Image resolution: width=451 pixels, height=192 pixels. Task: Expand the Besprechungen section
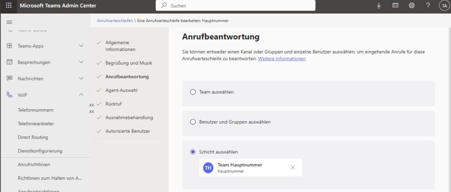[x=82, y=62]
